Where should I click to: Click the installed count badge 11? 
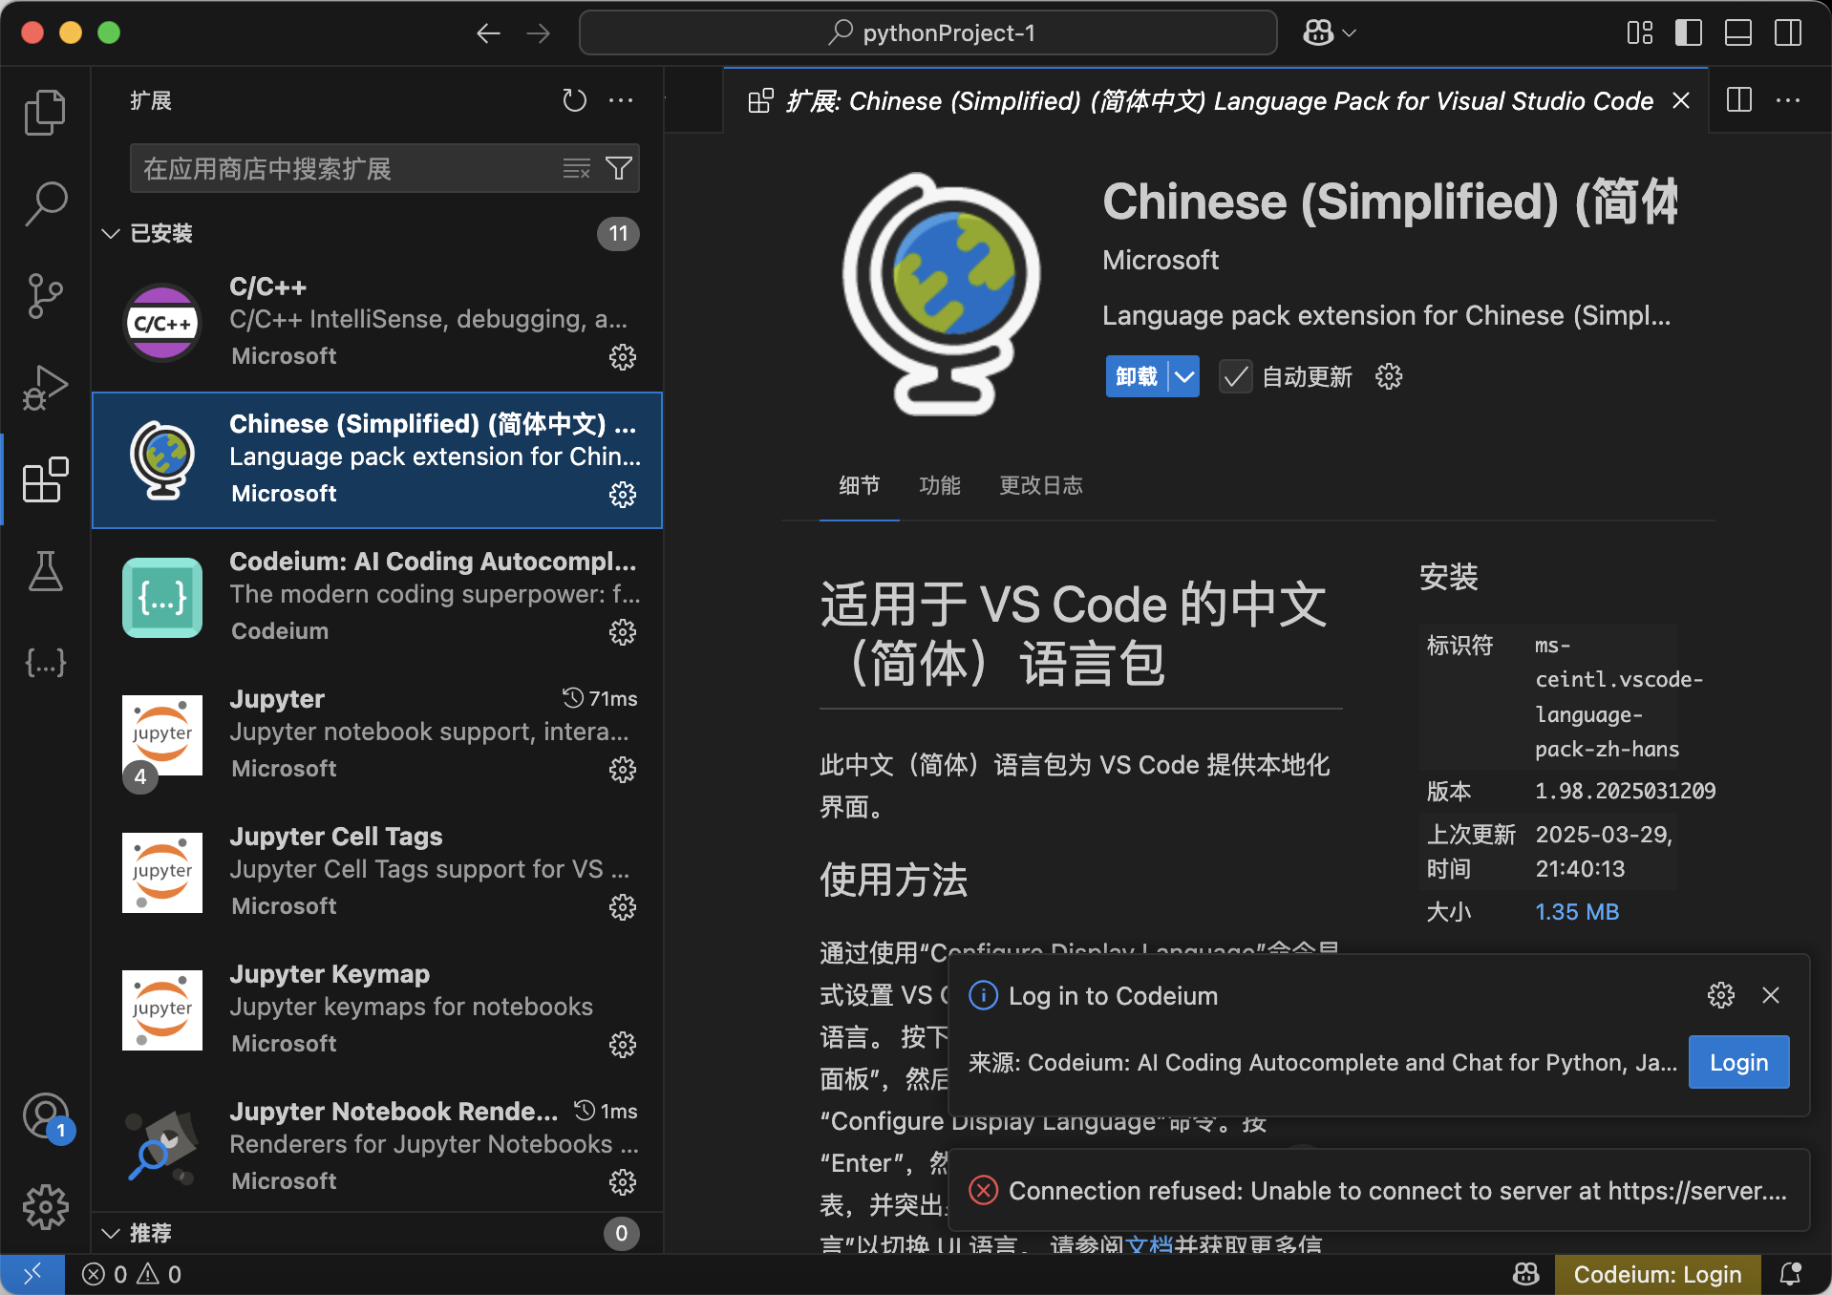[618, 233]
